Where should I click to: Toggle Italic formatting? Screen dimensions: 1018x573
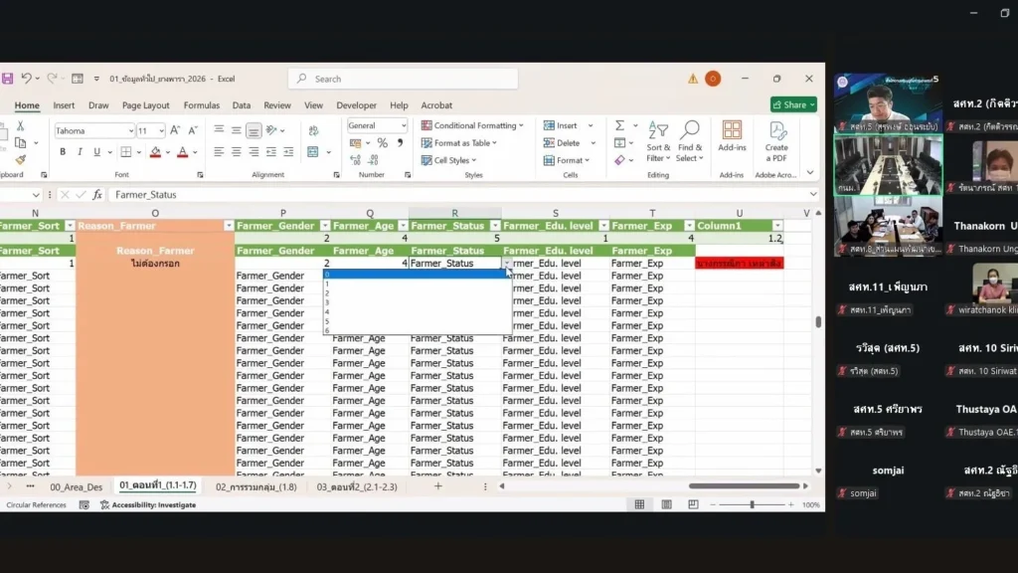79,152
